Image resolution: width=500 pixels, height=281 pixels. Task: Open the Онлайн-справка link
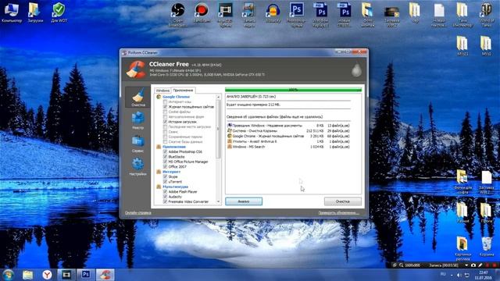click(138, 213)
